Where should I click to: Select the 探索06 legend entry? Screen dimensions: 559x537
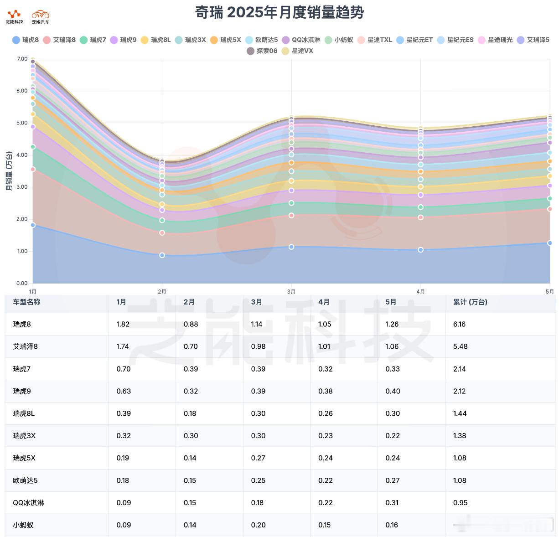pos(262,51)
